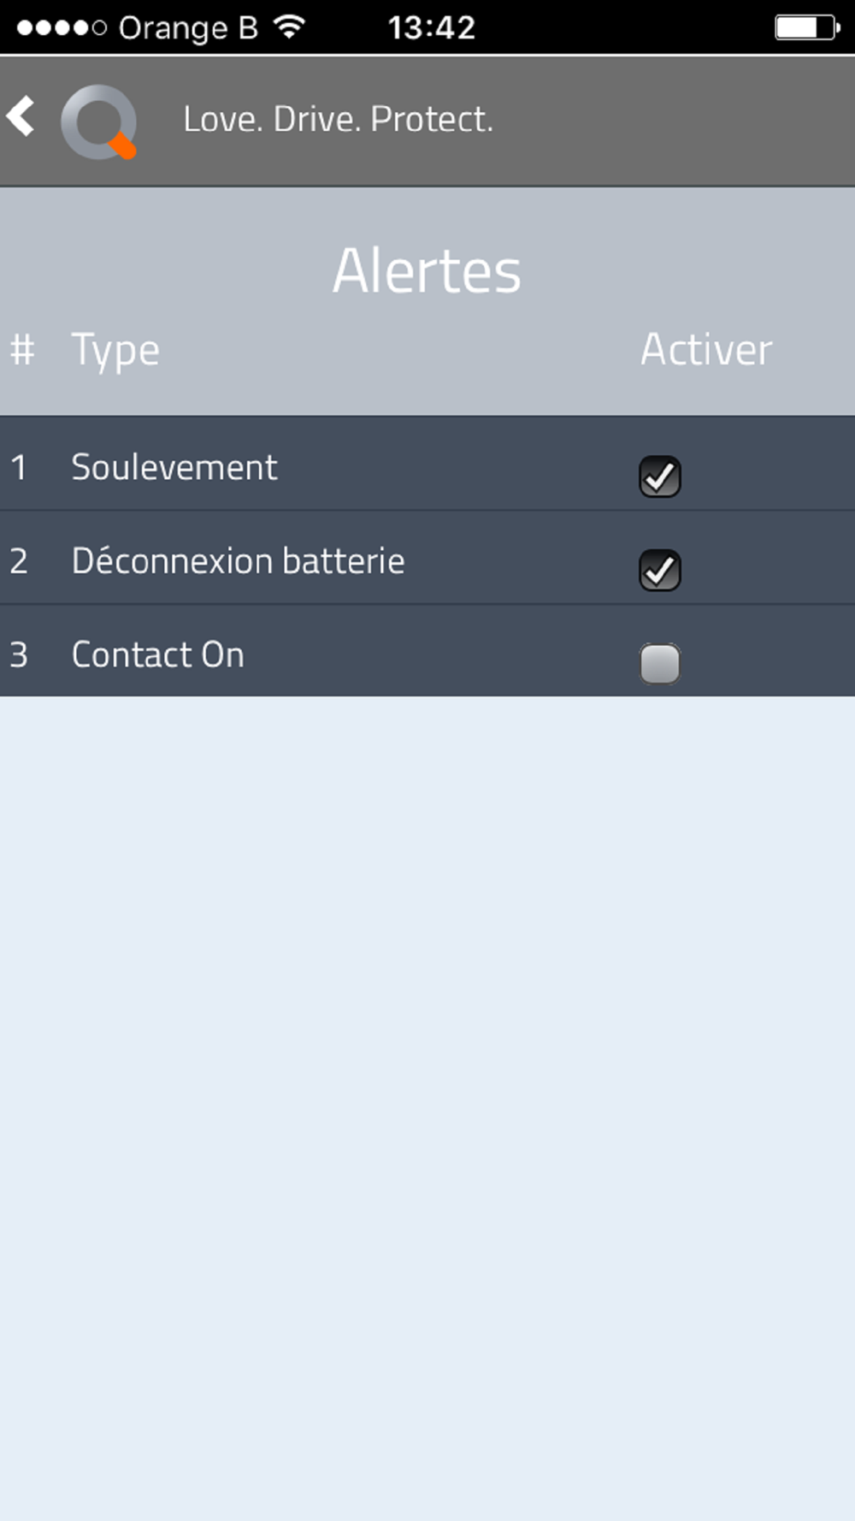Tap the Alertes page title
Screen dimensions: 855x1521
tap(427, 271)
